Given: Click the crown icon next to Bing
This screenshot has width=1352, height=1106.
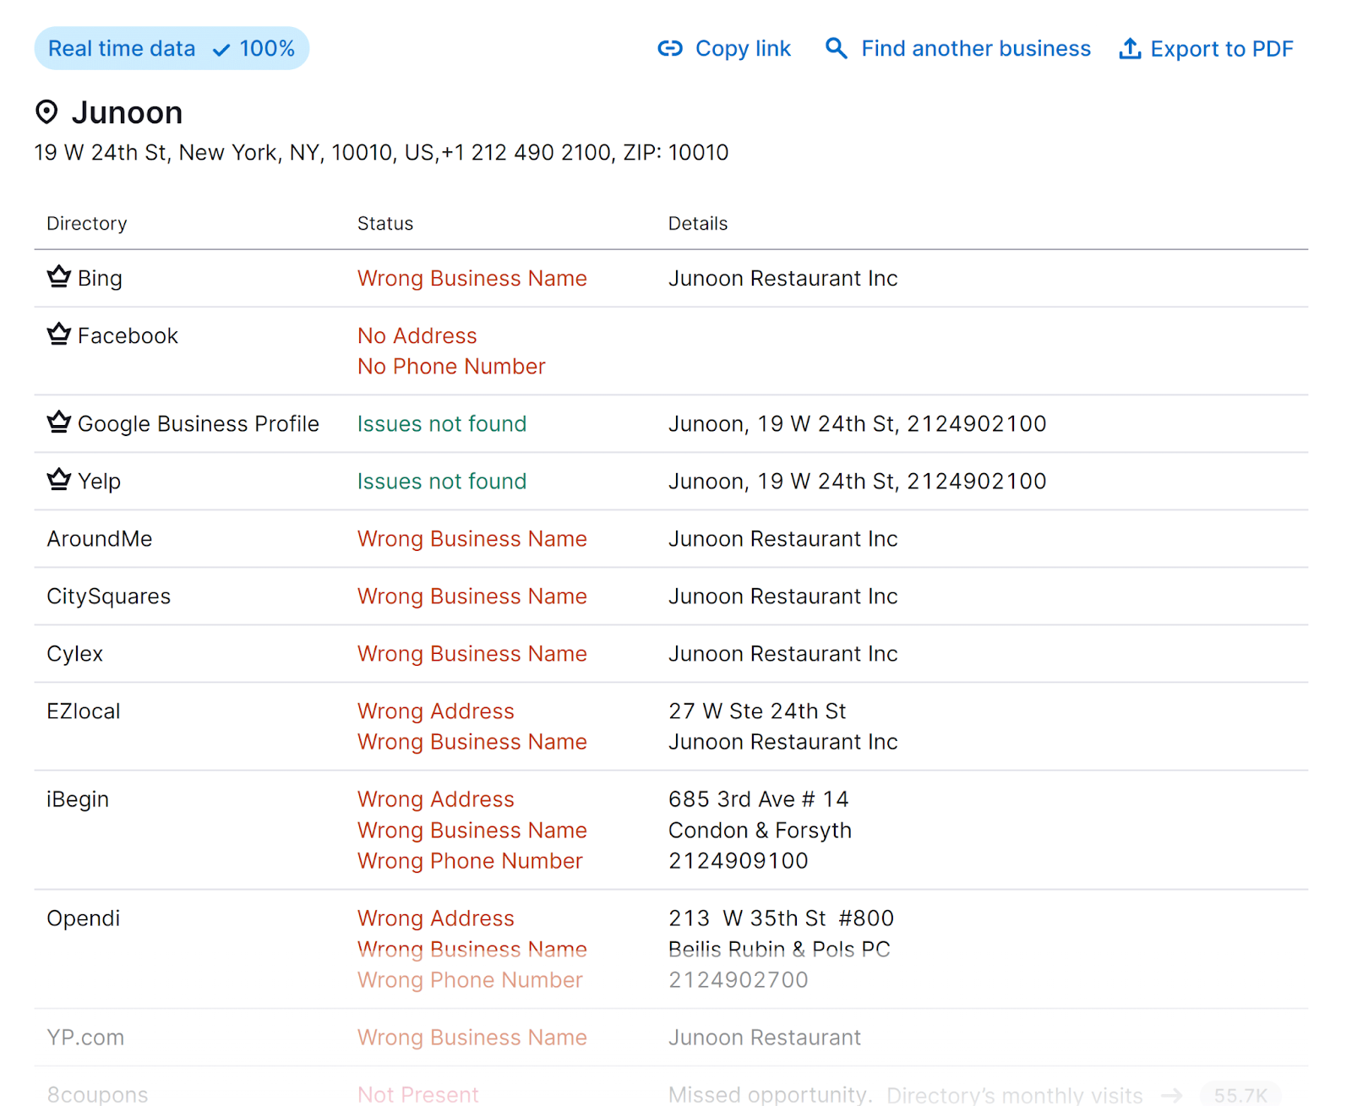Looking at the screenshot, I should 59,276.
